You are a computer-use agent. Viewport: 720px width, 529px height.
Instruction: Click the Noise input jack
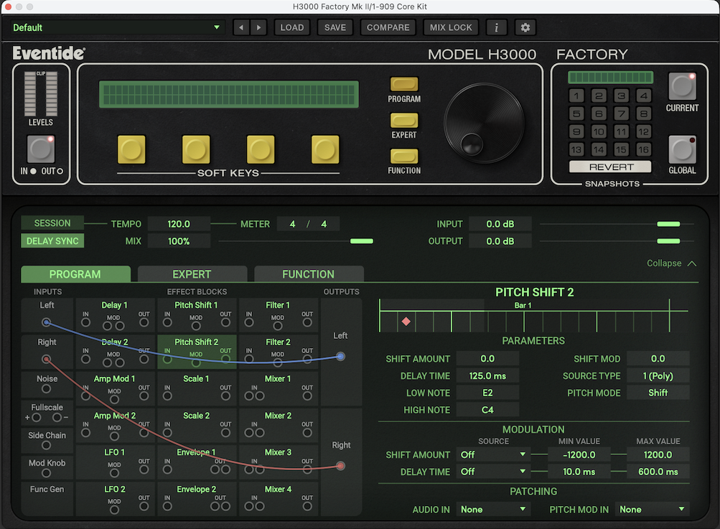point(46,389)
